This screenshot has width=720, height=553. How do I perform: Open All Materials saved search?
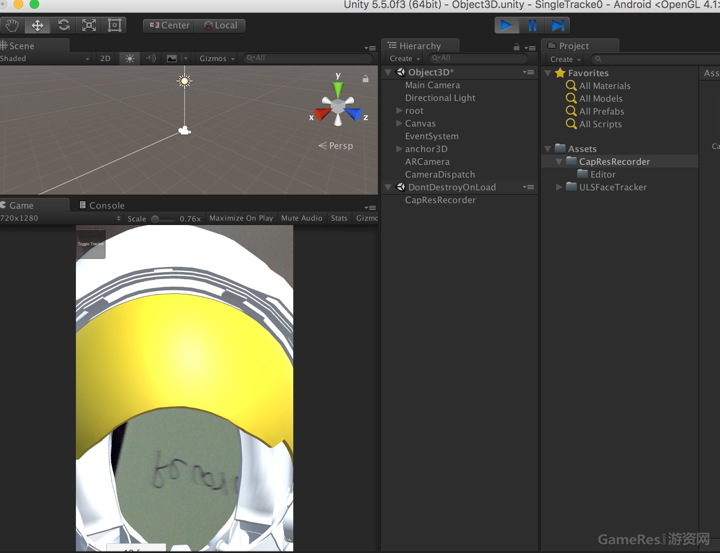598,86
